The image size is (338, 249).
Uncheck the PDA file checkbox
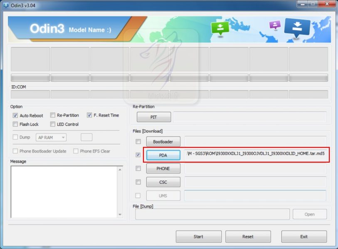[x=138, y=155]
